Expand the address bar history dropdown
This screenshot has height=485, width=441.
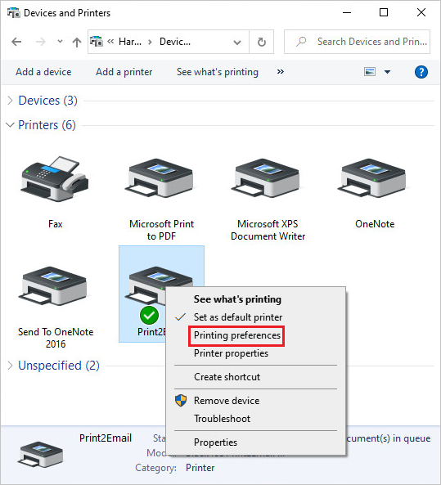tap(237, 43)
